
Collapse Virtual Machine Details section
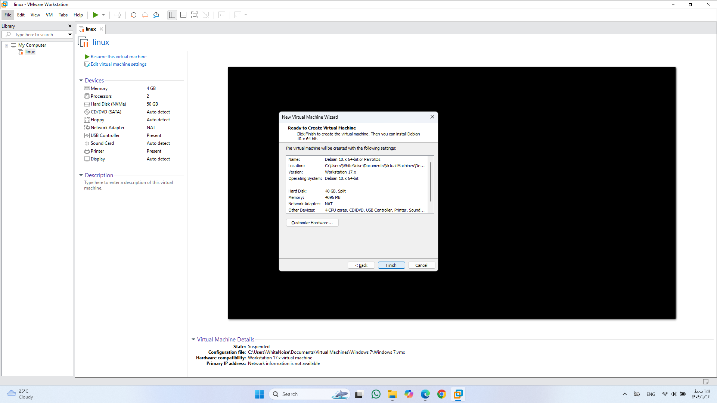[x=193, y=340]
